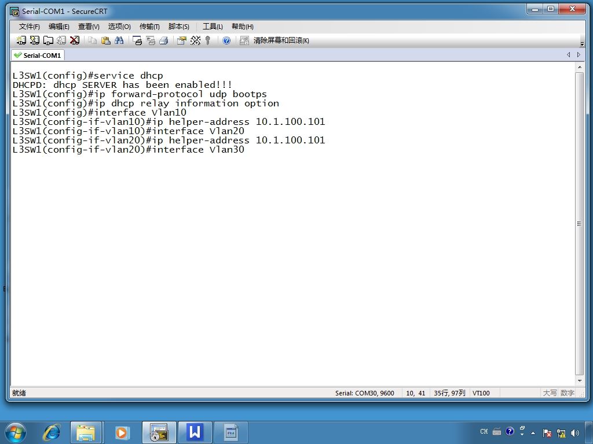This screenshot has height=444, width=593.
Task: Open the 编辑(E) menu
Action: click(x=58, y=27)
